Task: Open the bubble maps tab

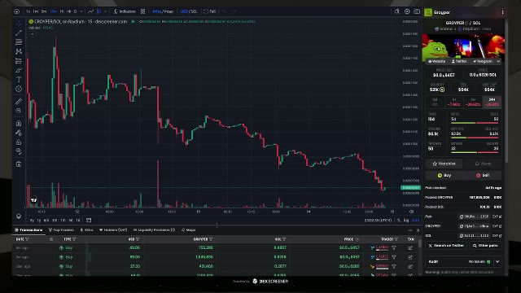Action: pyautogui.click(x=189, y=230)
